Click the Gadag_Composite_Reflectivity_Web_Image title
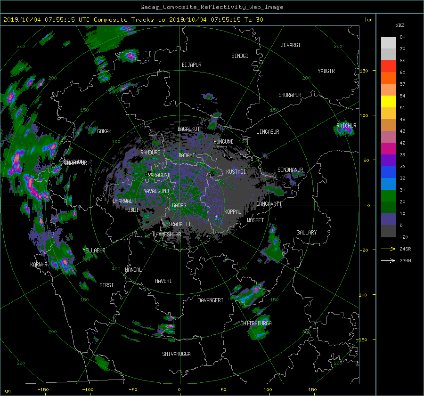This screenshot has height=396, width=424. click(x=212, y=7)
